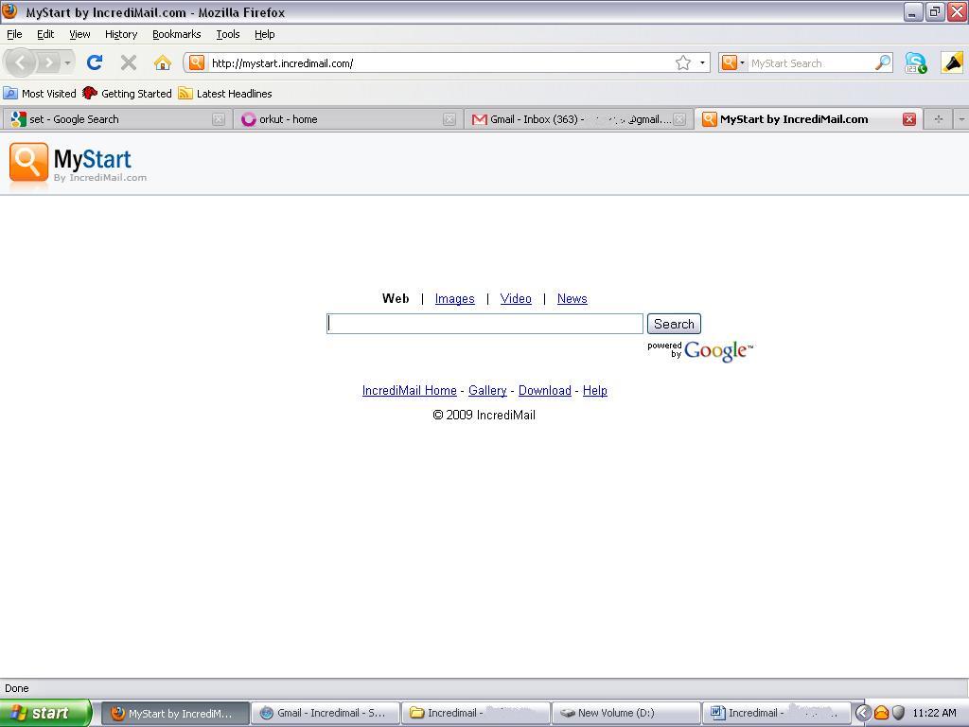The height and width of the screenshot is (727, 969).
Task: Close the Gmail - Inbox tab
Action: [x=679, y=119]
